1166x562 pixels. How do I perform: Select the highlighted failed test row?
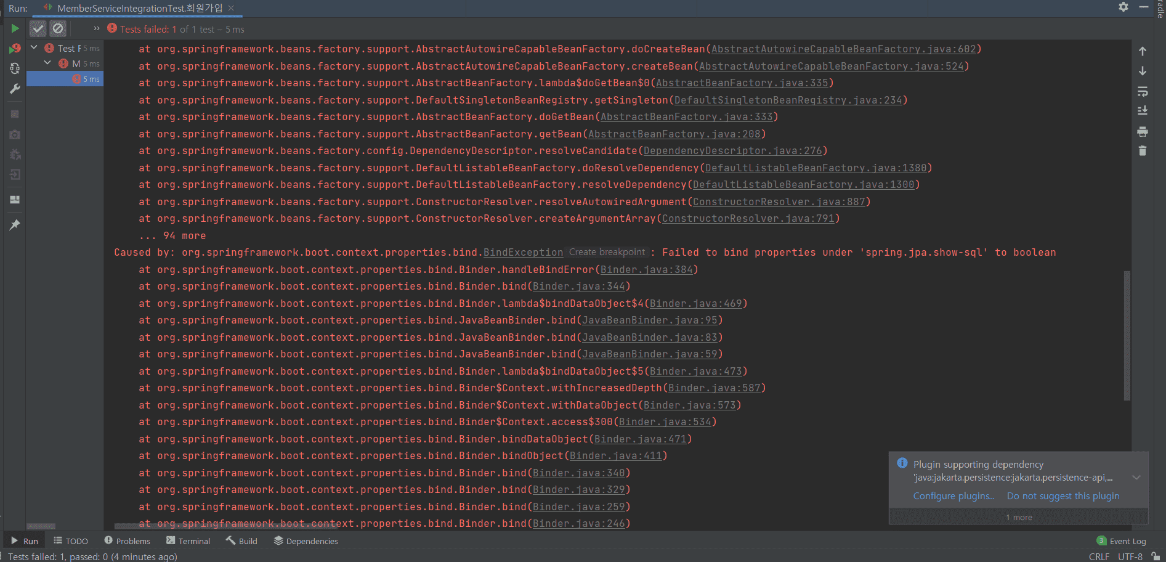(x=65, y=79)
